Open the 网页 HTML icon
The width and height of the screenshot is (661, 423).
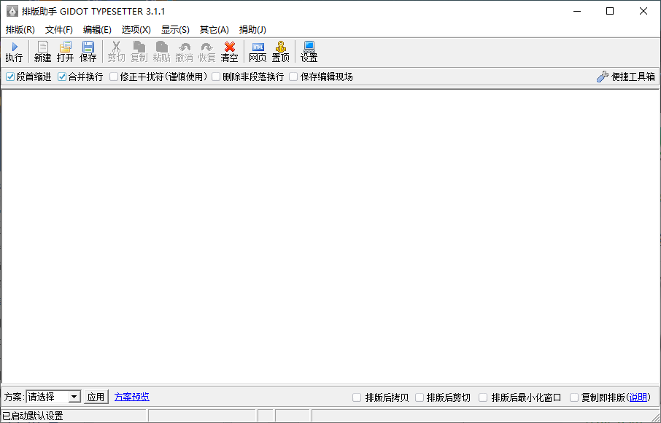click(x=258, y=47)
